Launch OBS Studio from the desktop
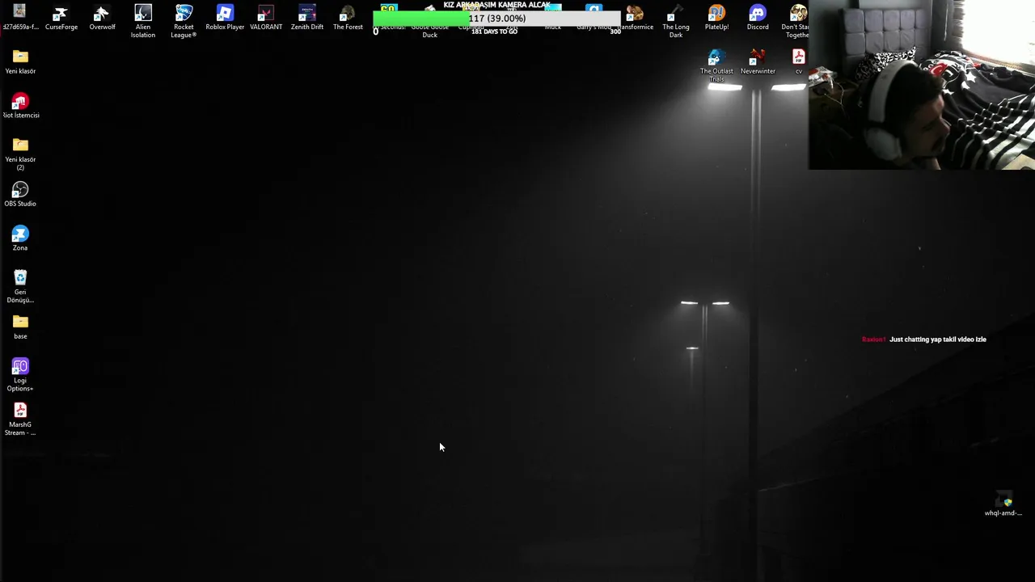The height and width of the screenshot is (582, 1035). (x=20, y=194)
